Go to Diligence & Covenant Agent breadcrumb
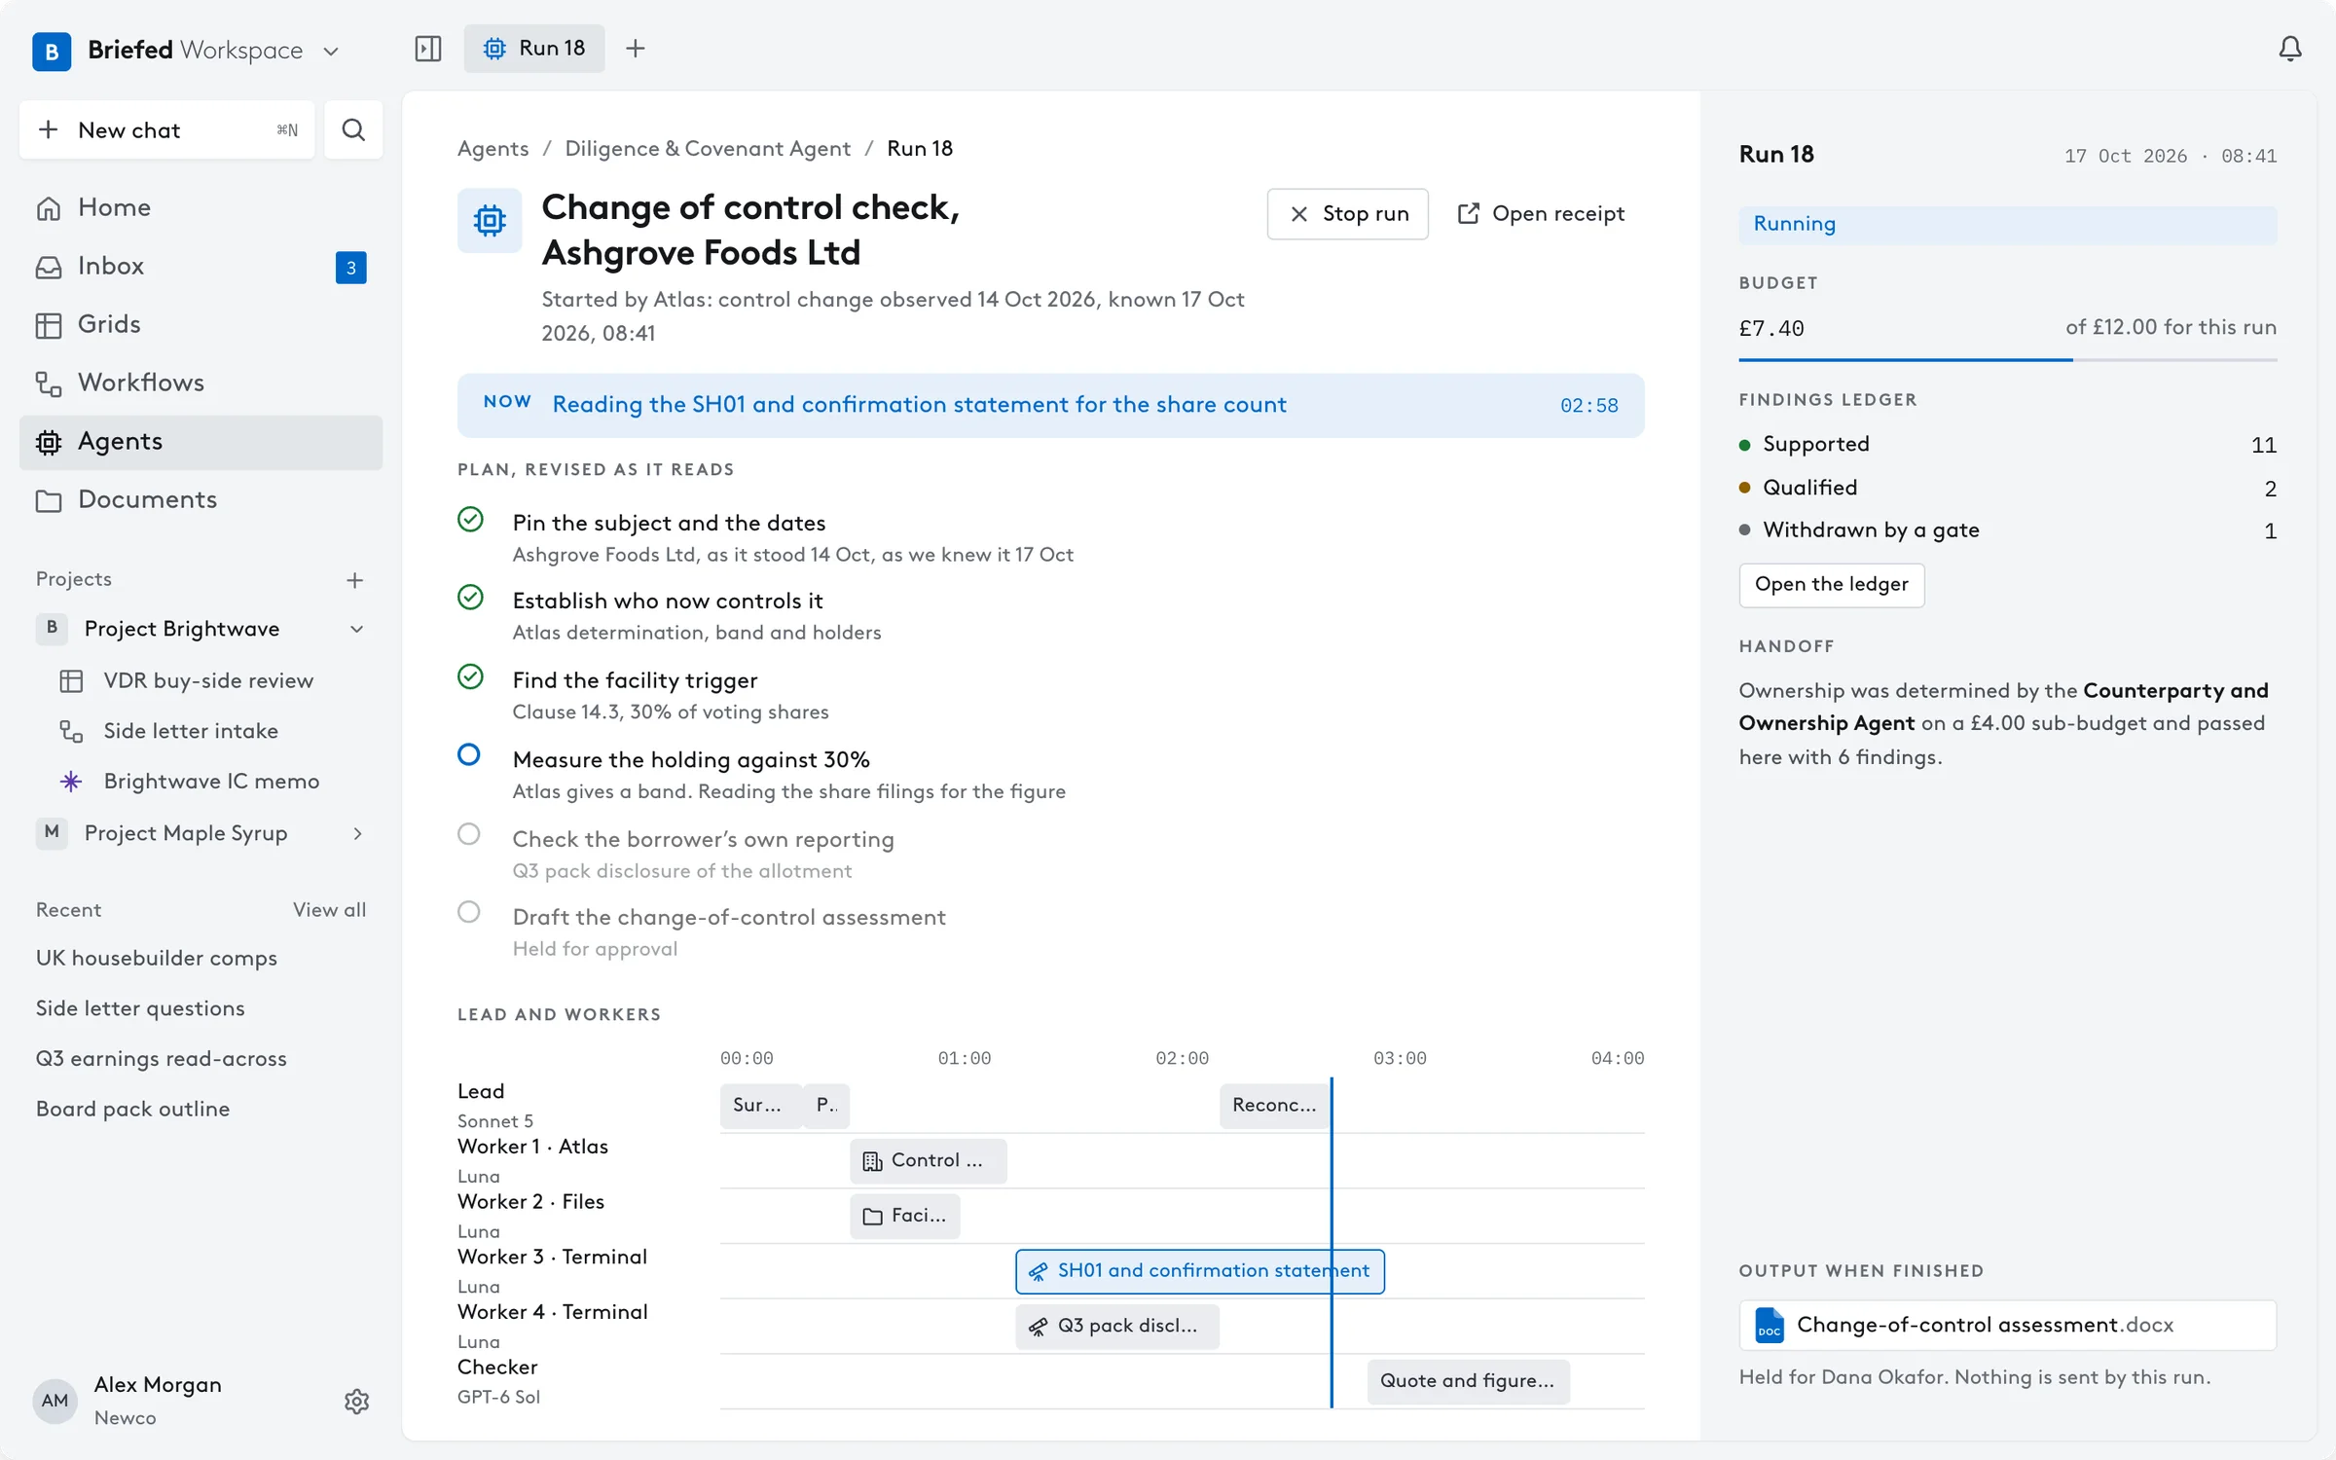The width and height of the screenshot is (2336, 1460). click(708, 148)
